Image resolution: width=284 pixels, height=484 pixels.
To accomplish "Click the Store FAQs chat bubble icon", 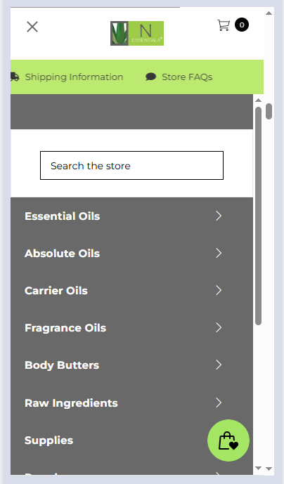I will tap(151, 77).
